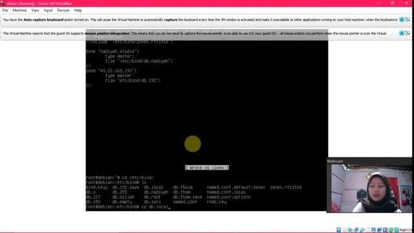Click db.suri in the file listing
414x233 pixels.
(152, 202)
